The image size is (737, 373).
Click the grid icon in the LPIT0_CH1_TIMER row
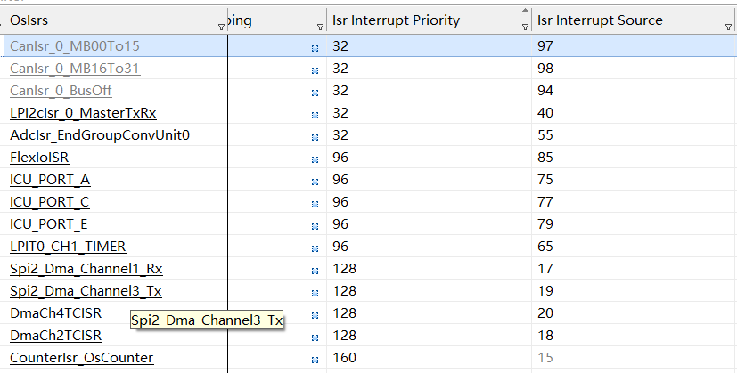[x=315, y=247]
